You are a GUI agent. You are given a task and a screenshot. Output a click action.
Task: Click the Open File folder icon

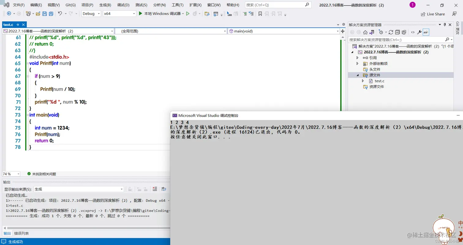(38, 13)
